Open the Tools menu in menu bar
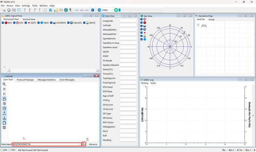Screen dimensions: 256x152 tap(35, 6)
